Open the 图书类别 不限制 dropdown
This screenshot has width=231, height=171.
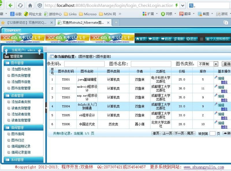[208, 64]
